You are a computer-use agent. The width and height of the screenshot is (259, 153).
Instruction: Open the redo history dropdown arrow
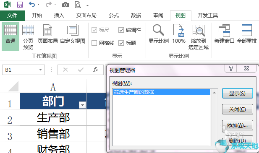[55, 5]
